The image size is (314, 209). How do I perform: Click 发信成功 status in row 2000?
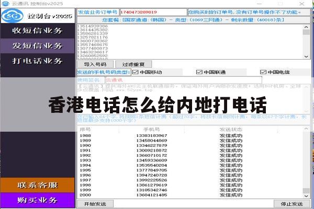point(231,195)
